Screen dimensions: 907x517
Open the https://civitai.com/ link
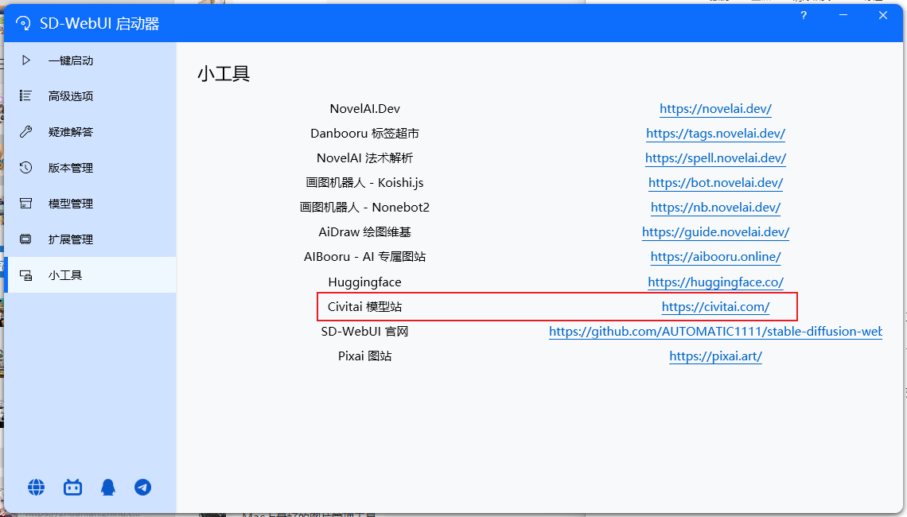pyautogui.click(x=715, y=307)
